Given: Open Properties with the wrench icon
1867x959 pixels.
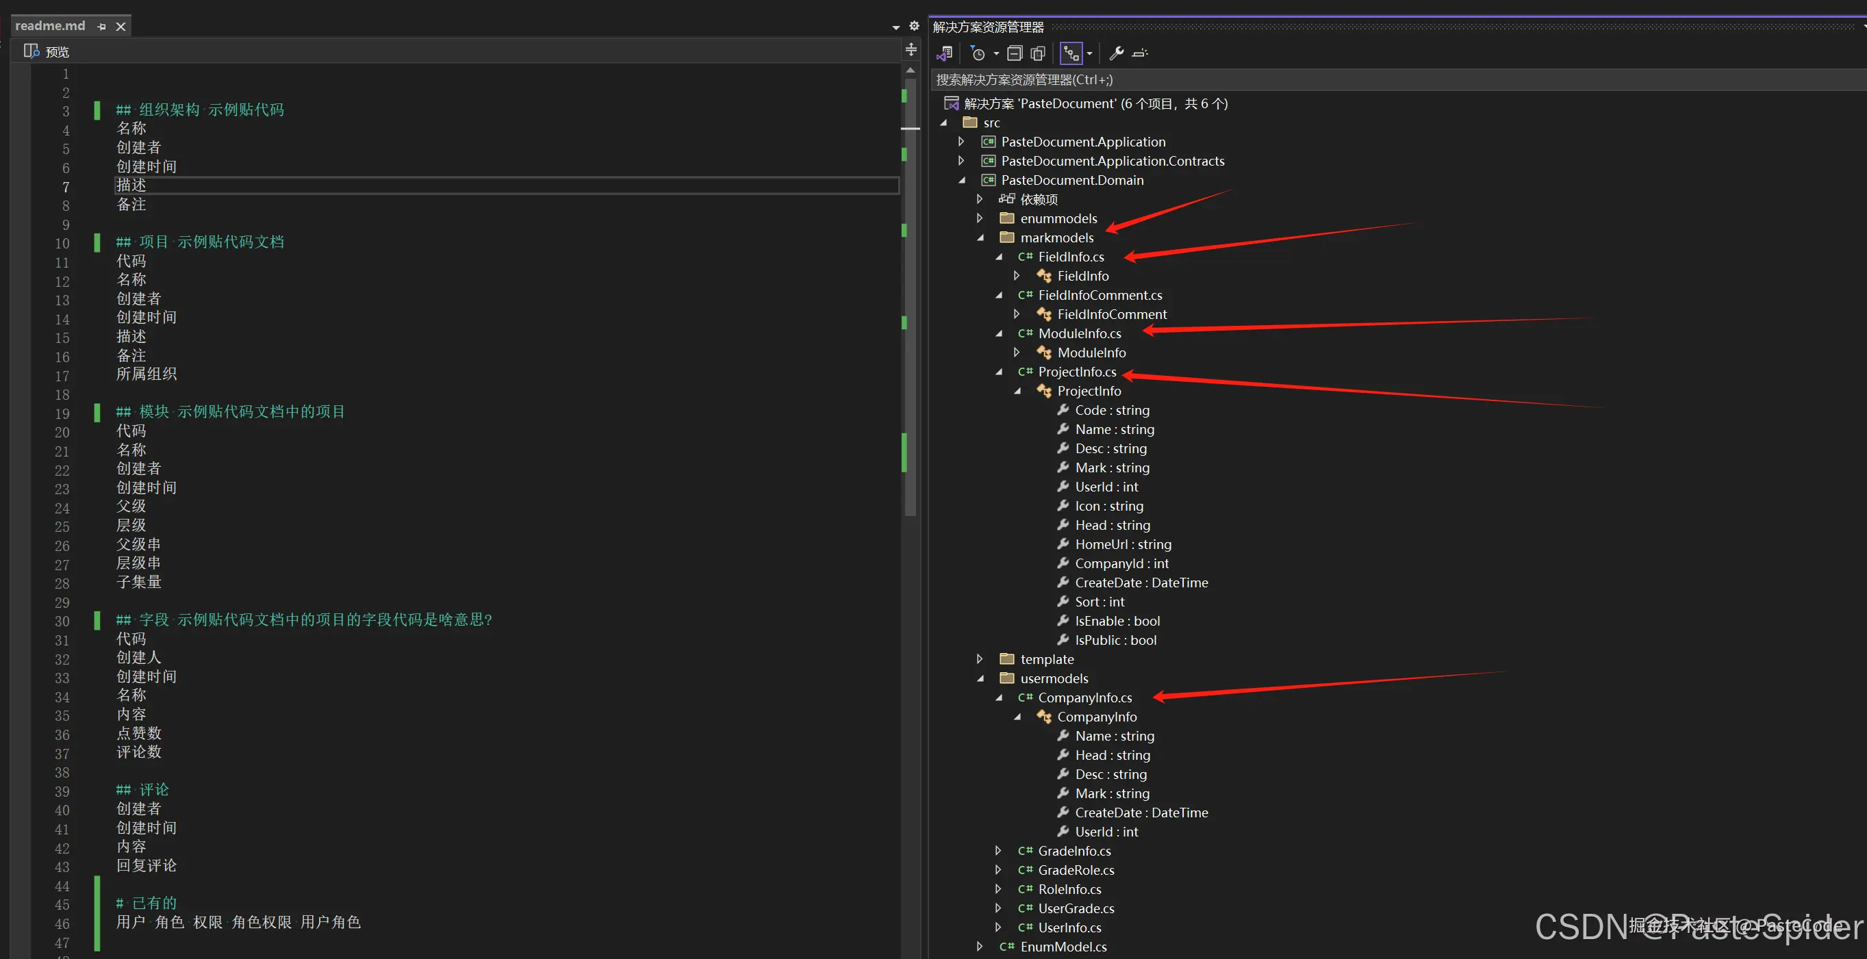Looking at the screenshot, I should coord(1116,53).
